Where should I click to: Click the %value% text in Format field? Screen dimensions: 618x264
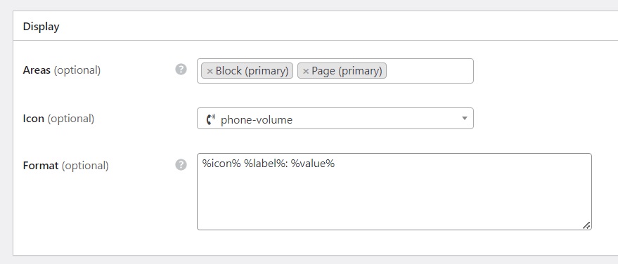[313, 164]
